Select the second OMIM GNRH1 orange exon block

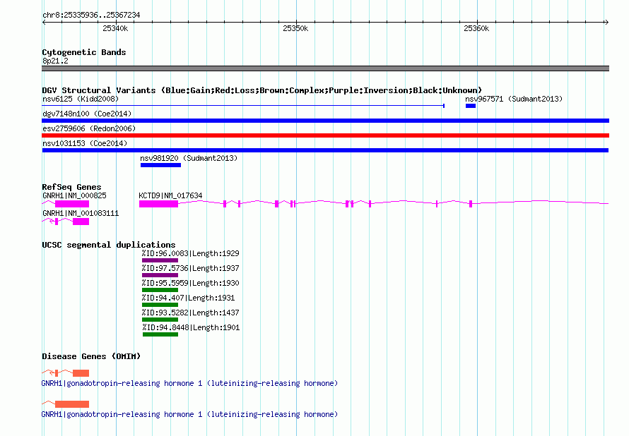point(72,404)
